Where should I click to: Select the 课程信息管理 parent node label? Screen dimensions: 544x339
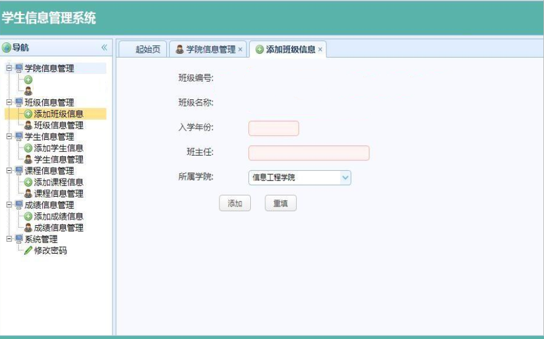click(x=50, y=171)
